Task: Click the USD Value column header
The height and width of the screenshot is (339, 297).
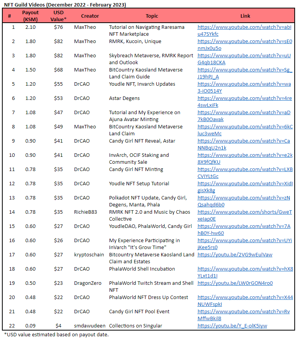Action: pos(58,16)
